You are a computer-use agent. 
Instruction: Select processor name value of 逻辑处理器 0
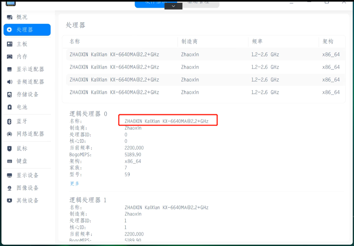(167, 121)
